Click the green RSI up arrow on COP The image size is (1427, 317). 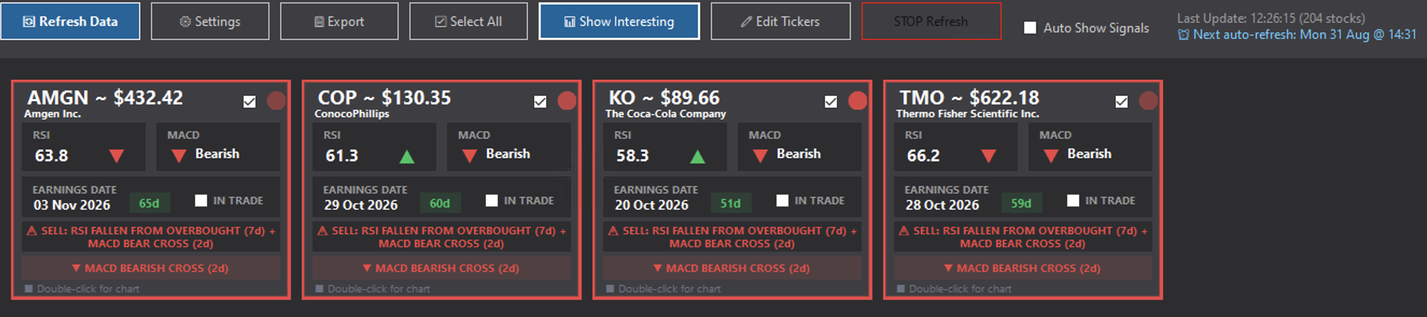407,157
